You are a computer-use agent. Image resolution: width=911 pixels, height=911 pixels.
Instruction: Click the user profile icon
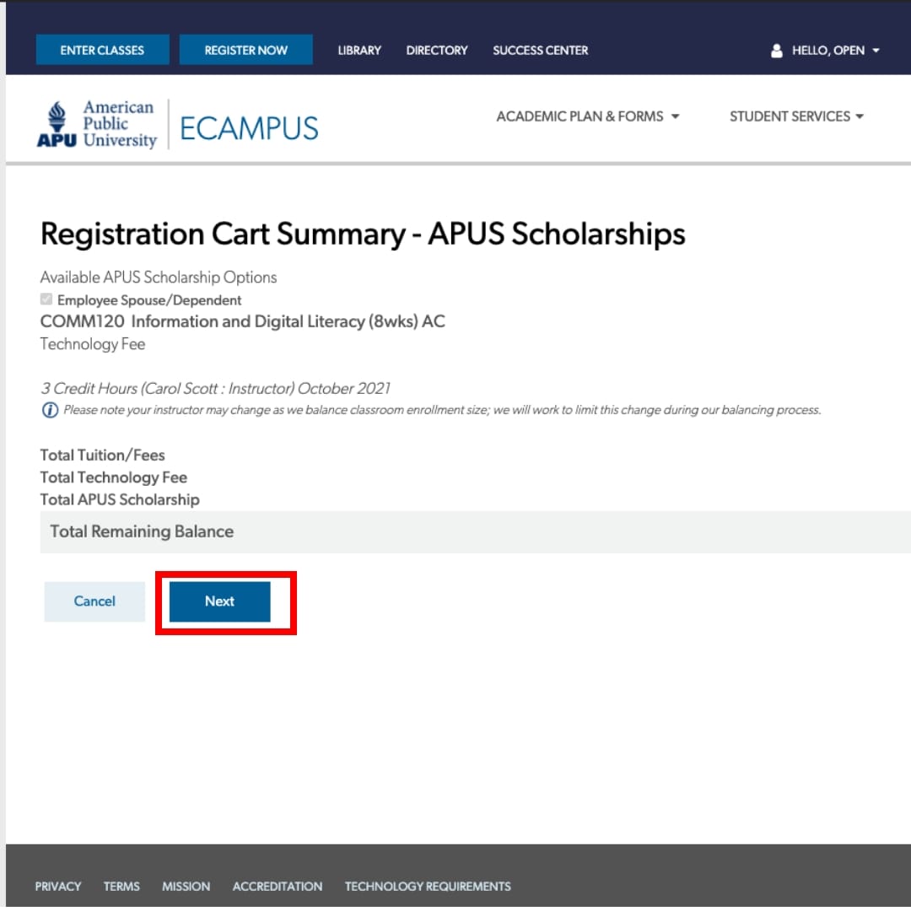777,51
